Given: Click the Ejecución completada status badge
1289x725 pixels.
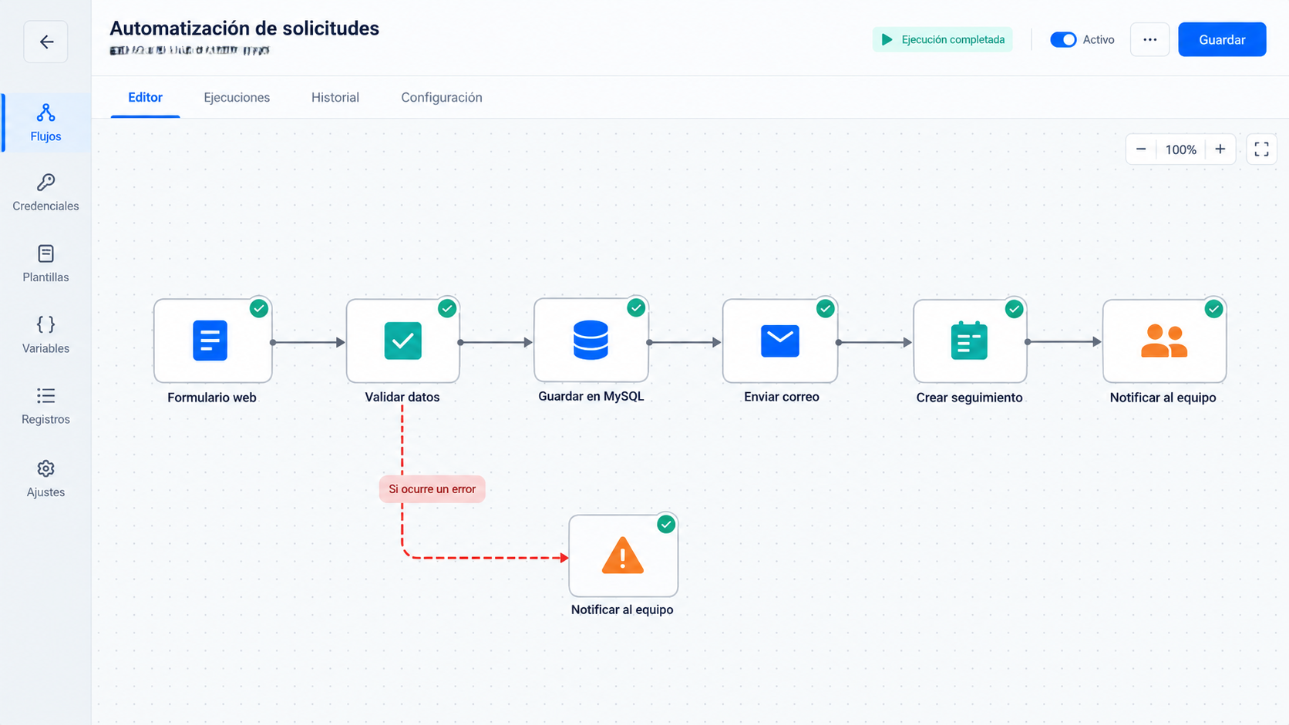Looking at the screenshot, I should point(942,39).
